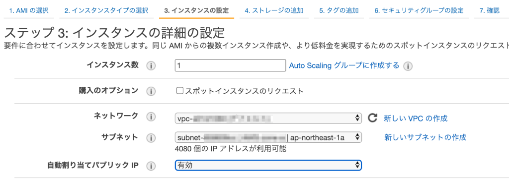509x181 pixels.
Task: Click the インスタンス数 input field
Action: [230, 66]
